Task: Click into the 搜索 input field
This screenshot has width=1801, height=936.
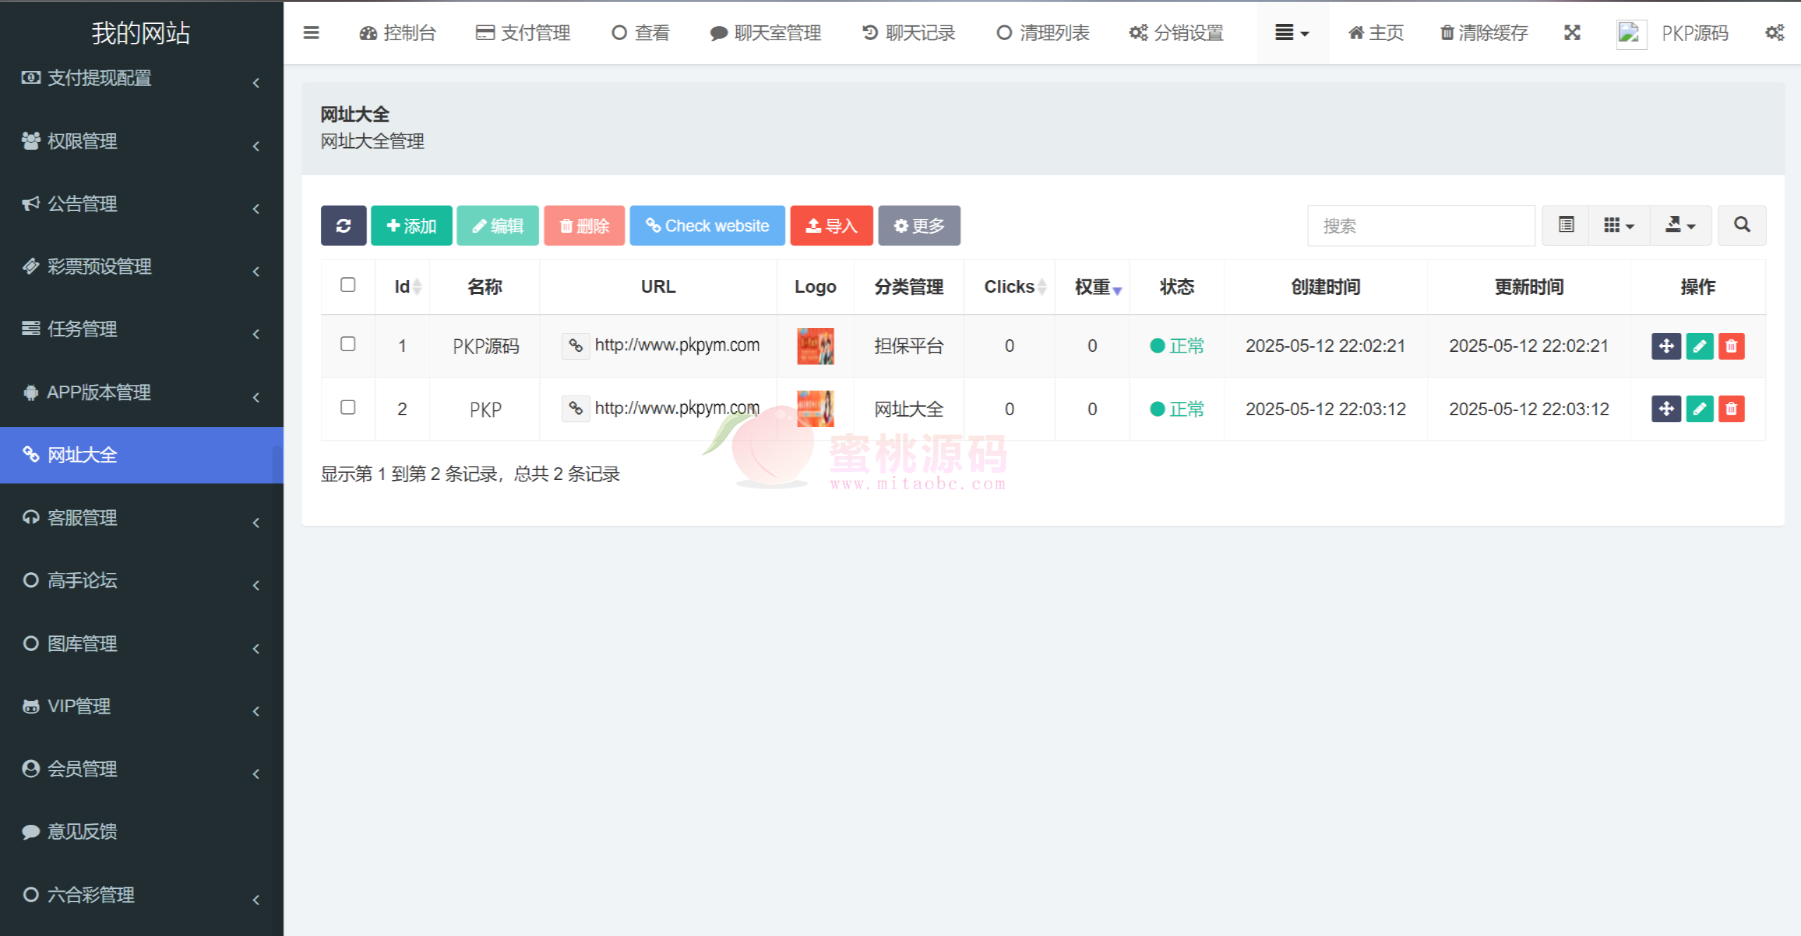Action: point(1420,226)
